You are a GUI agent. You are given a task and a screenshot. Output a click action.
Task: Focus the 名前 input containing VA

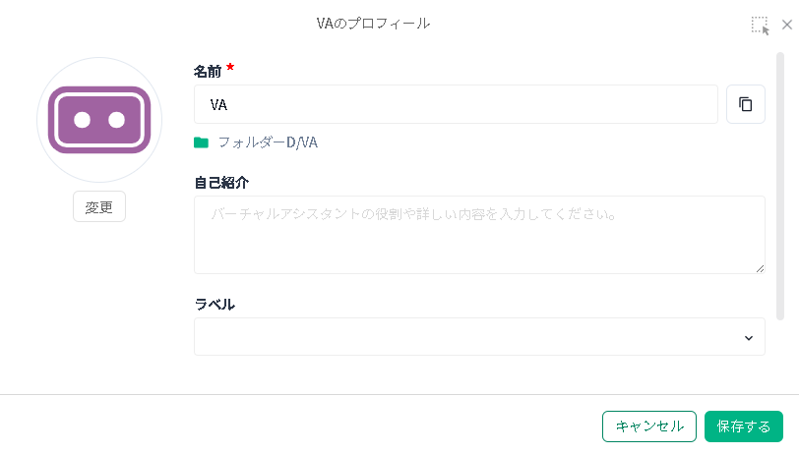click(456, 104)
